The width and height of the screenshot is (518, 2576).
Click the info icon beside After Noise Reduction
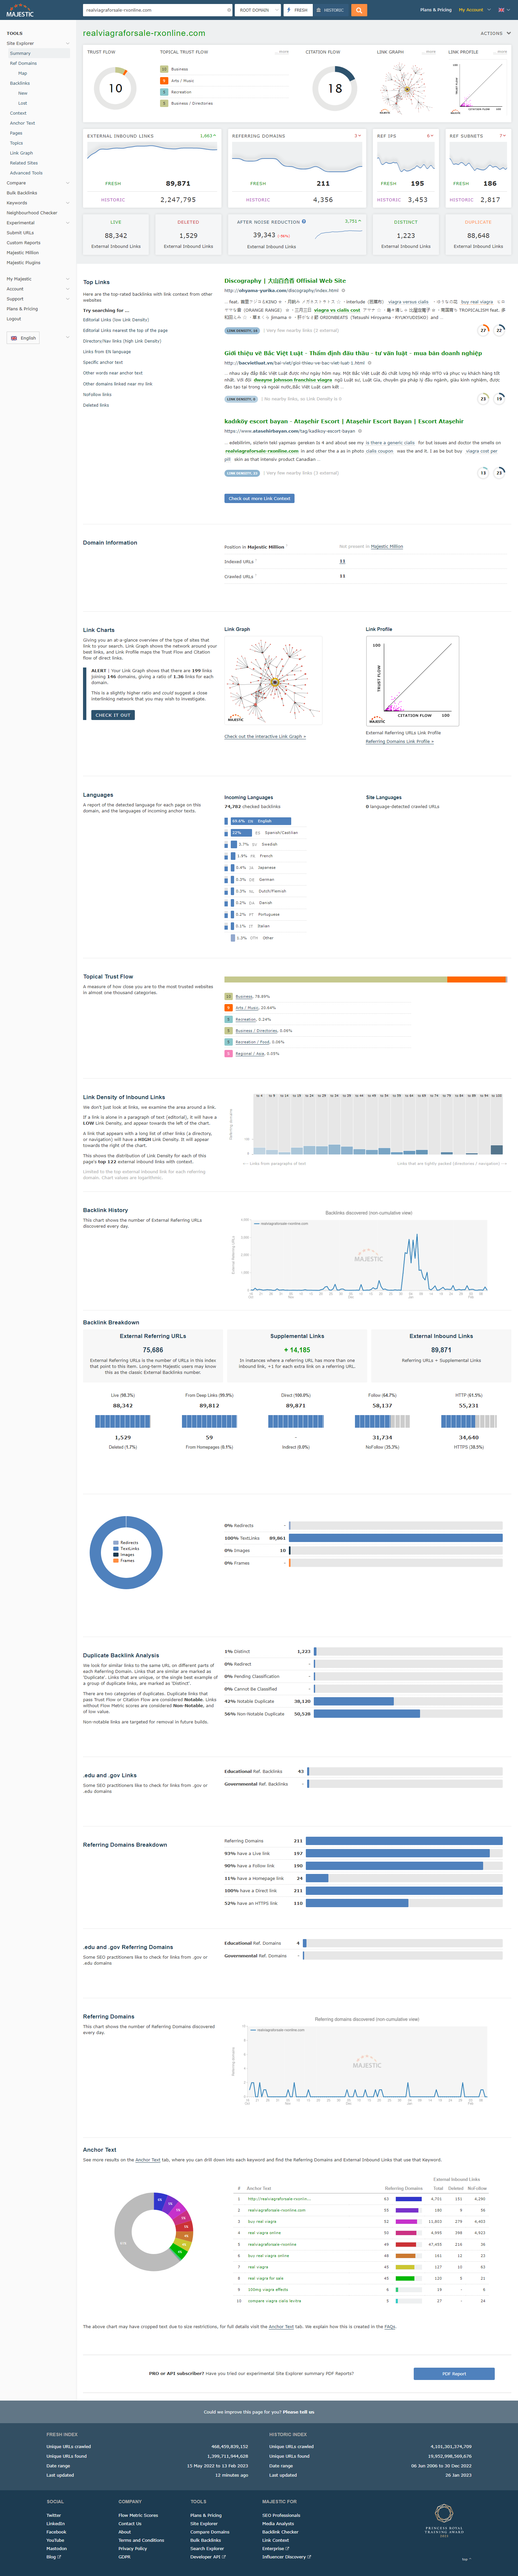tap(304, 222)
